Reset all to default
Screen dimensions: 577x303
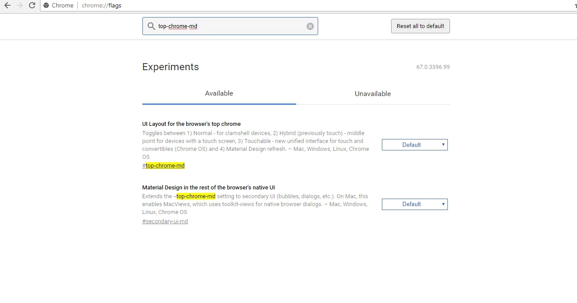[x=420, y=26]
